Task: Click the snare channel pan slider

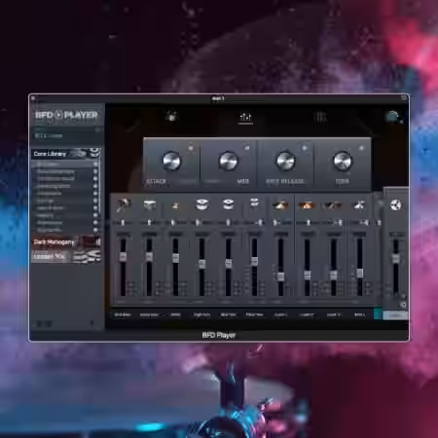Action: pyautogui.click(x=149, y=223)
